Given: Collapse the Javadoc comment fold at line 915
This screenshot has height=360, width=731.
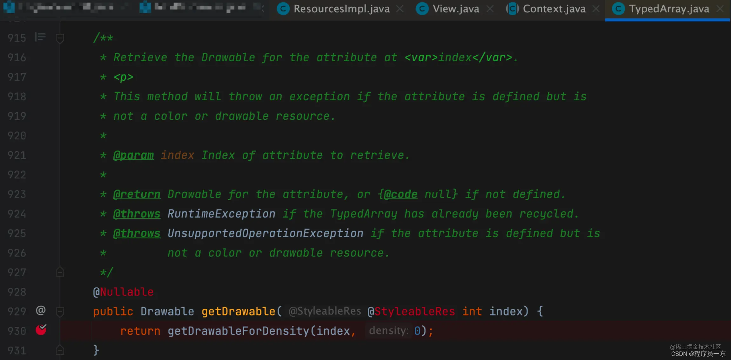Looking at the screenshot, I should [x=60, y=38].
